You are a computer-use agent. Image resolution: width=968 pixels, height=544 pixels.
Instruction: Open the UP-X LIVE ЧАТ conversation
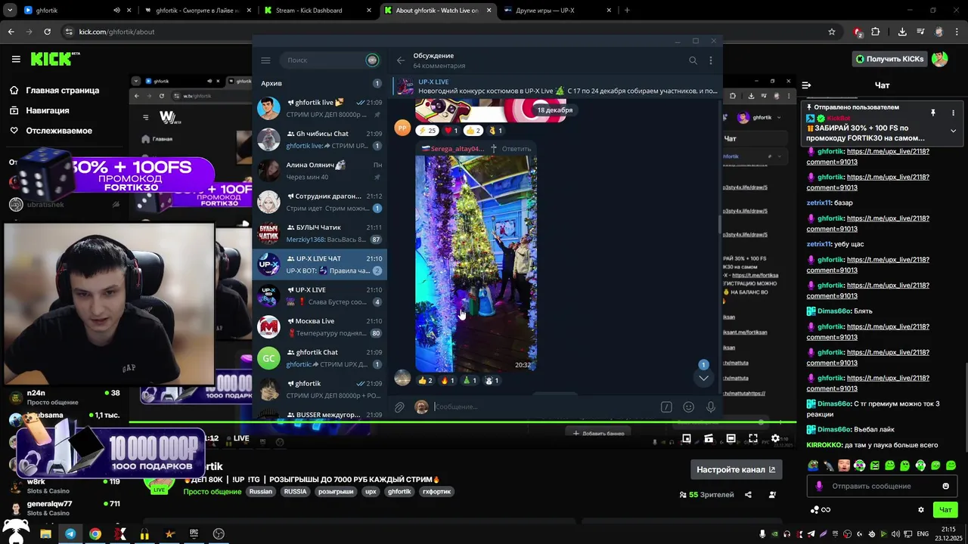pos(321,264)
